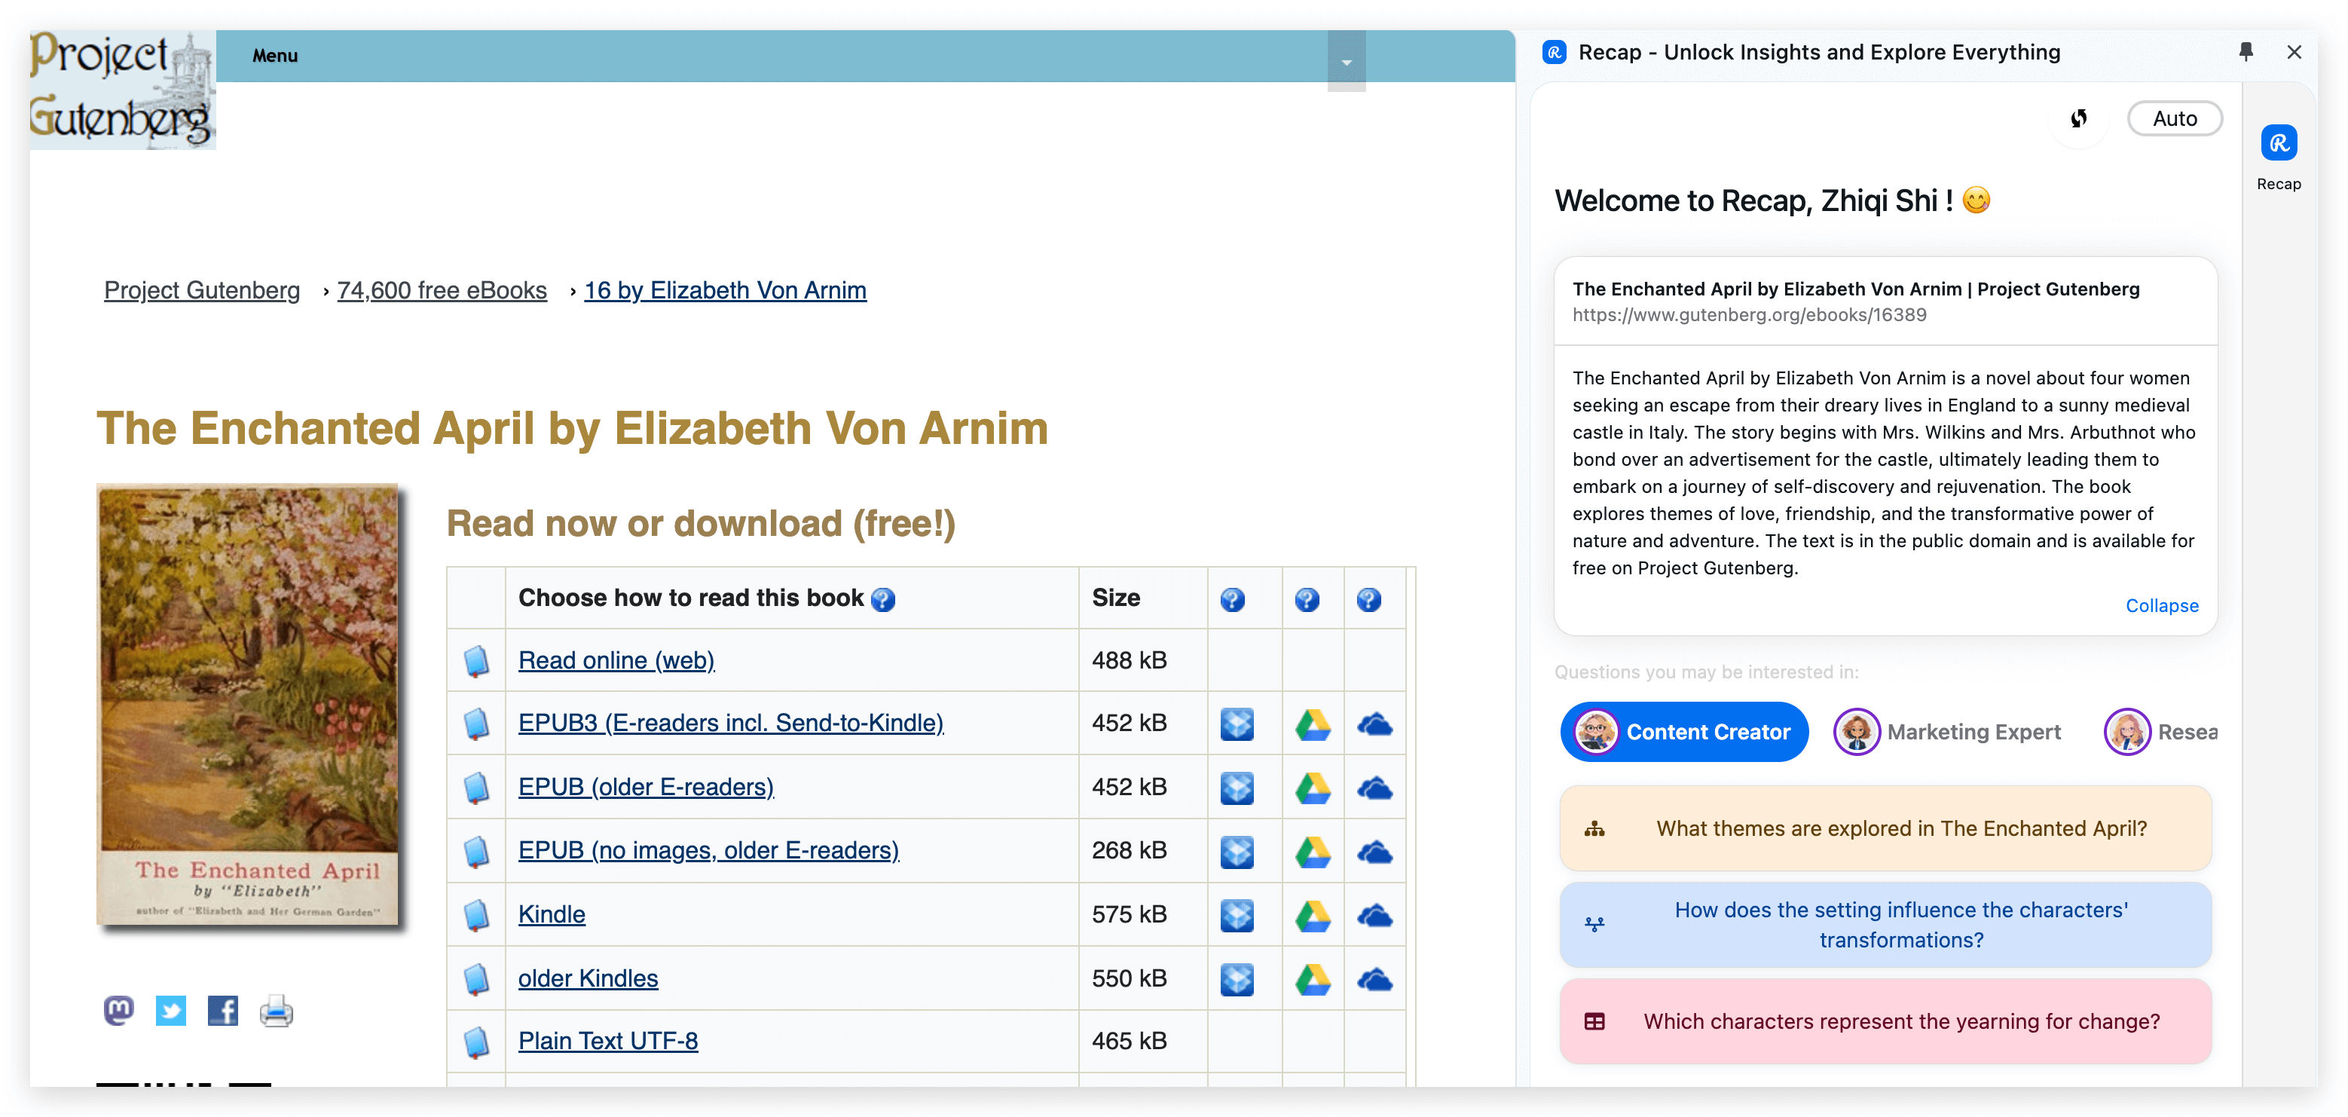Pin the Recap side panel
Screen dimensions: 2348x1117
pos(2246,52)
